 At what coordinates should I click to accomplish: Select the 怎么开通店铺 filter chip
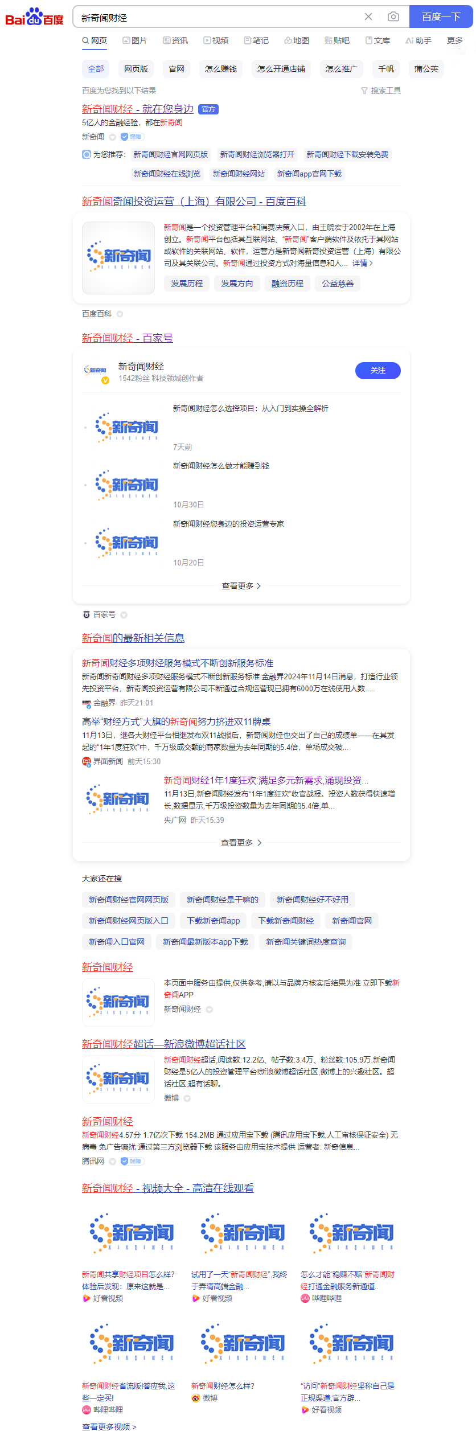[281, 69]
